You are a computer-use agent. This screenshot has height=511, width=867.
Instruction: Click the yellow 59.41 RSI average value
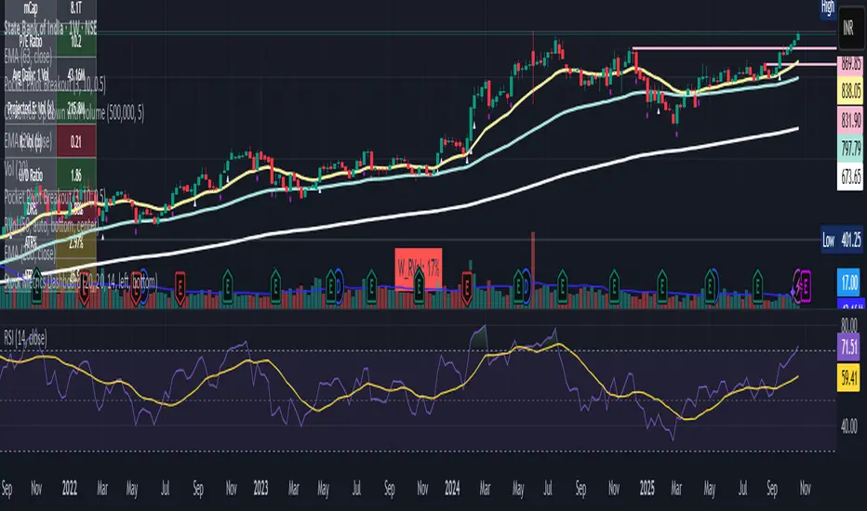[848, 378]
